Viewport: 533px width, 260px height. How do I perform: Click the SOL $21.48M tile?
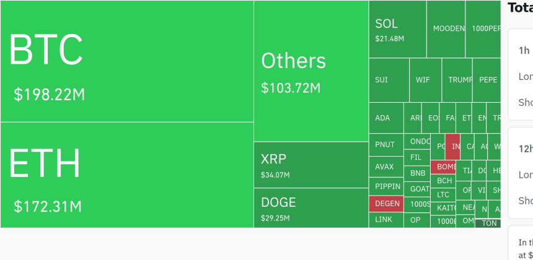coord(397,30)
